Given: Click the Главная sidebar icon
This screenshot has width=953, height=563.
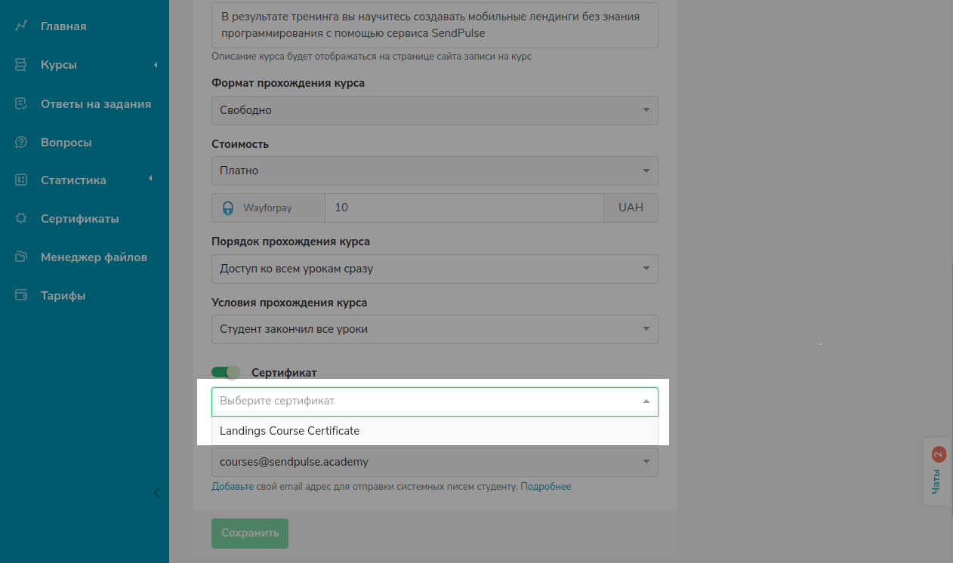Looking at the screenshot, I should pyautogui.click(x=21, y=26).
